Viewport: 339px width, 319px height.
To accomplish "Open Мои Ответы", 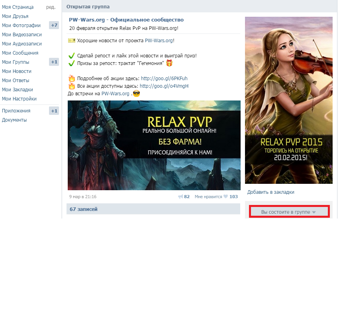I will point(16,81).
